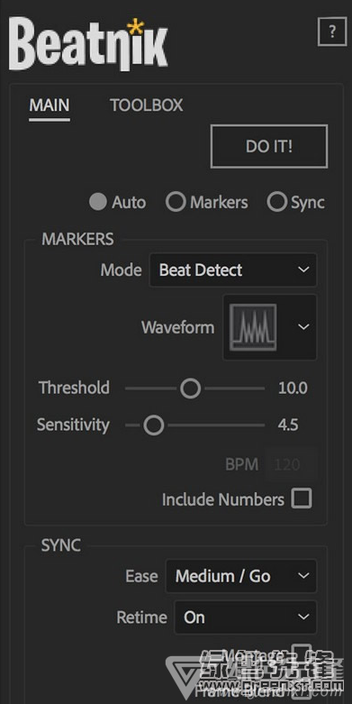Image resolution: width=352 pixels, height=704 pixels.
Task: Click the Sensitivity label
Action: tap(73, 425)
